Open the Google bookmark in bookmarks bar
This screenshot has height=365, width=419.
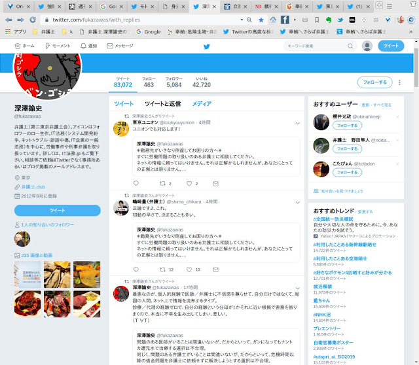point(149,31)
